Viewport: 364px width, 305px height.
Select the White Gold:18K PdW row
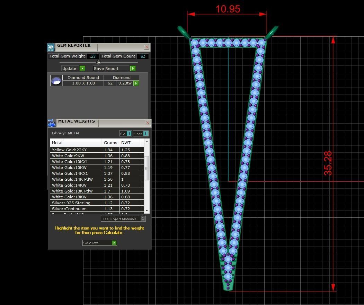97,191
